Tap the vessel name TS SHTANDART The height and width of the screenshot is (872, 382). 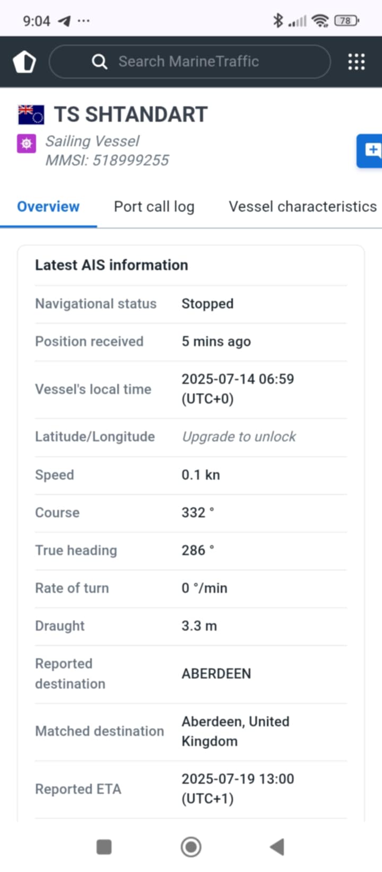131,114
